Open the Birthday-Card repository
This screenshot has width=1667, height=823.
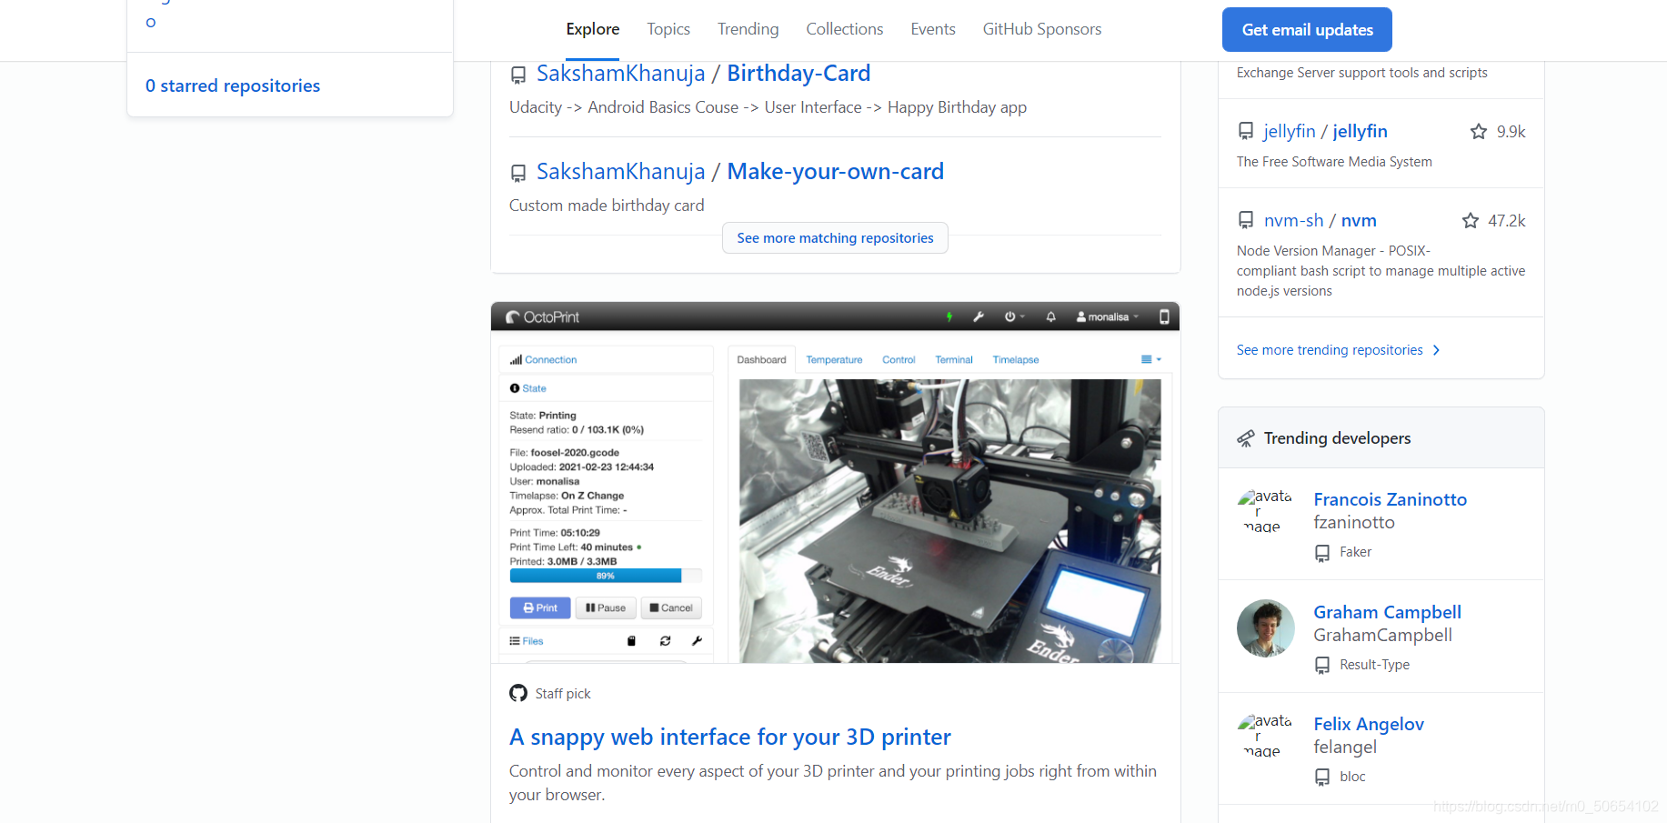(x=798, y=73)
